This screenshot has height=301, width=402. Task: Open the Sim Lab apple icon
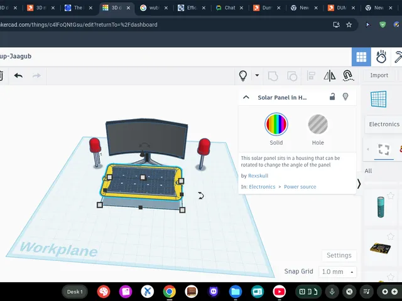(381, 57)
